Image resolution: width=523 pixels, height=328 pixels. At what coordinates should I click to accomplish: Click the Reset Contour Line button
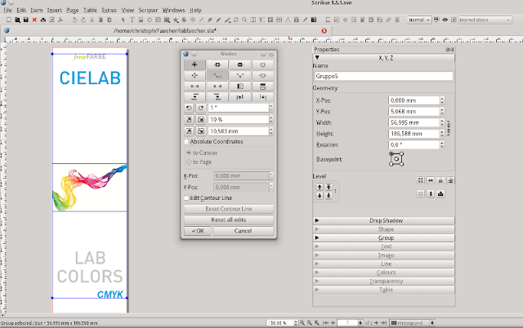229,209
